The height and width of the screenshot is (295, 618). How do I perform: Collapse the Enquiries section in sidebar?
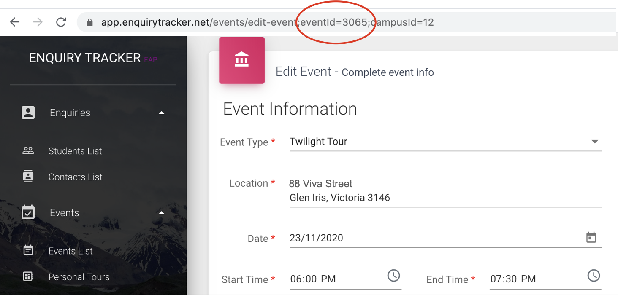[x=161, y=113]
